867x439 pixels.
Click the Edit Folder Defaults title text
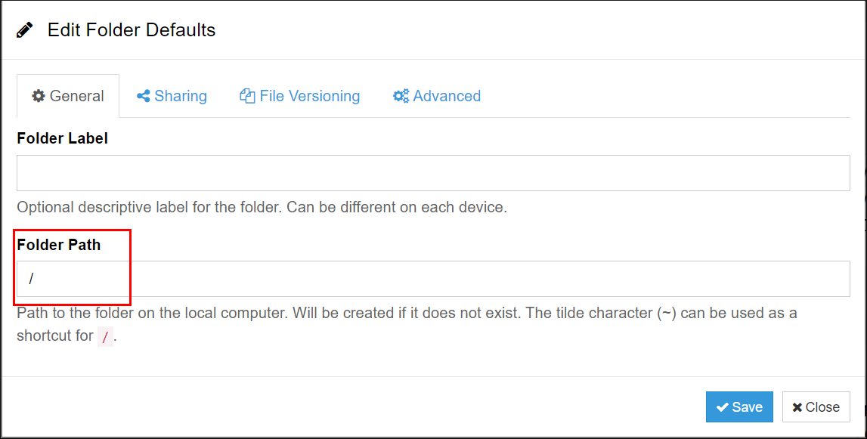(132, 29)
